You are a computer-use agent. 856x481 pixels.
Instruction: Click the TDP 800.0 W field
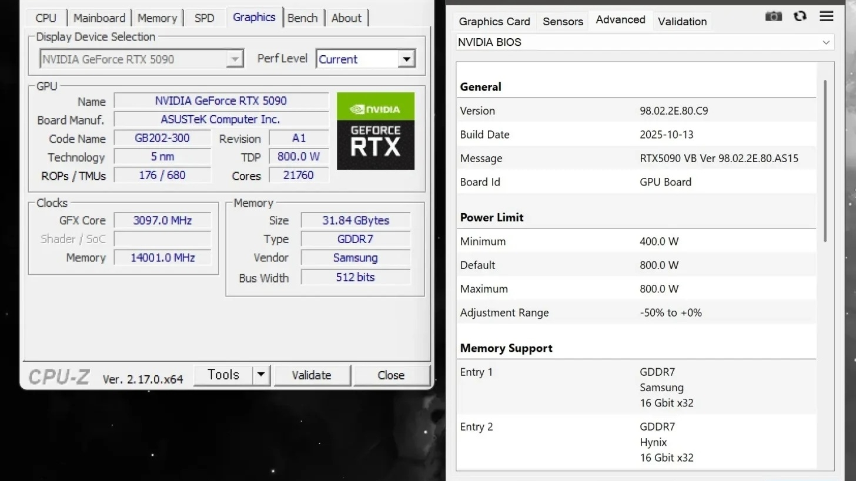(299, 157)
